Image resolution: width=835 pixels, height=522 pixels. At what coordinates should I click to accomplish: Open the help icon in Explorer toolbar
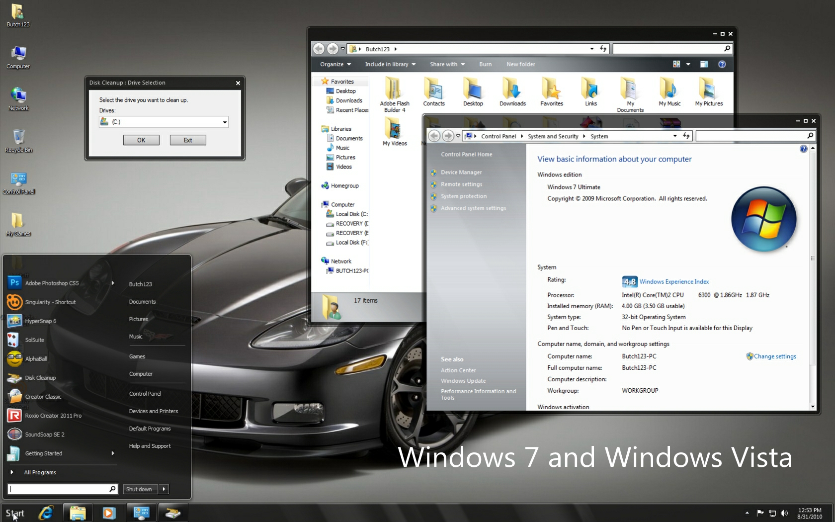coord(722,64)
